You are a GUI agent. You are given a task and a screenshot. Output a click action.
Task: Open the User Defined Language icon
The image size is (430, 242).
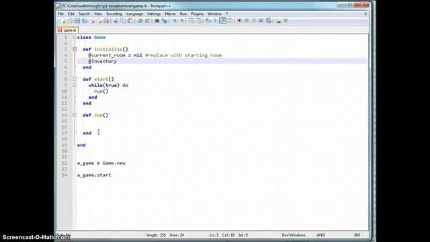(x=230, y=21)
